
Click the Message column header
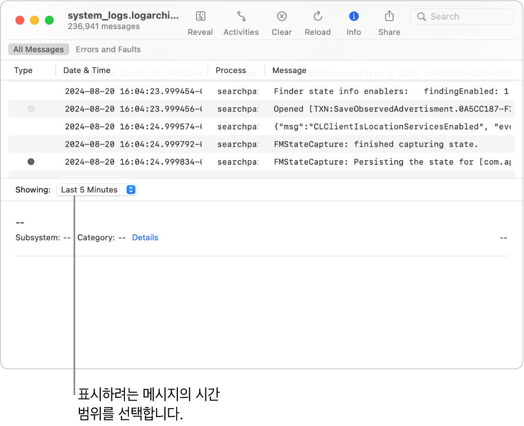pyautogui.click(x=289, y=70)
